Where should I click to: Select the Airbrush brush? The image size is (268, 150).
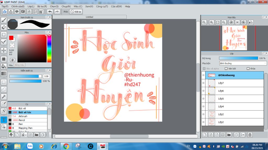[x=28, y=116]
